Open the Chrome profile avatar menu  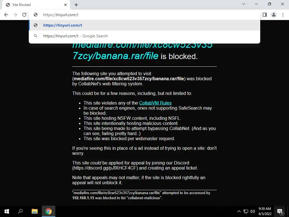click(x=274, y=15)
